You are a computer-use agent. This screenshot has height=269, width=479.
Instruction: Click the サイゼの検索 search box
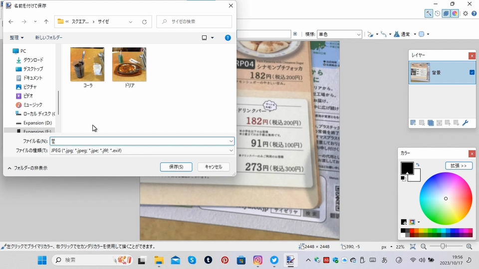[x=194, y=21]
